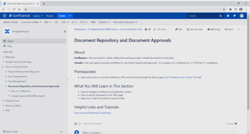
Task: Click the Write a comment box
Action: [x=159, y=132]
